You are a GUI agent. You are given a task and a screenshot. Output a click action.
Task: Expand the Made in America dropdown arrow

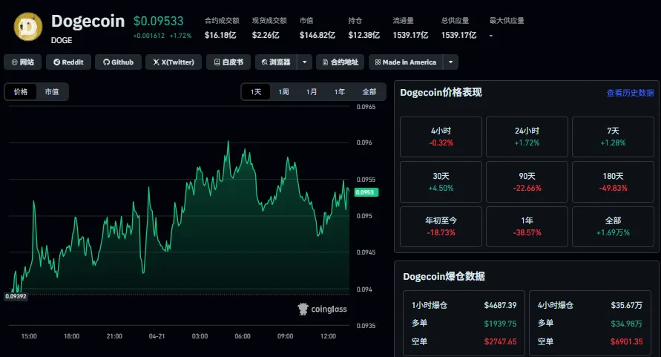pos(450,62)
